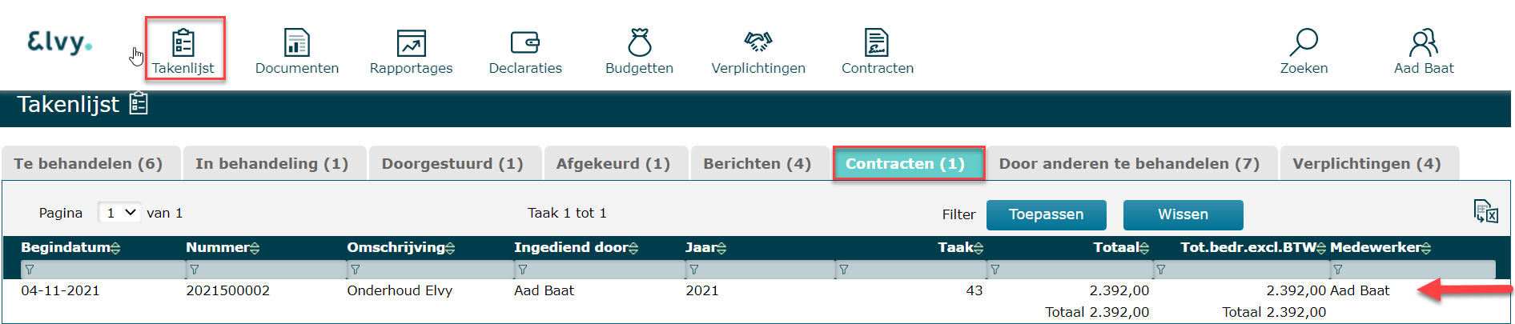Open Budgetten money bag icon

coord(639,43)
